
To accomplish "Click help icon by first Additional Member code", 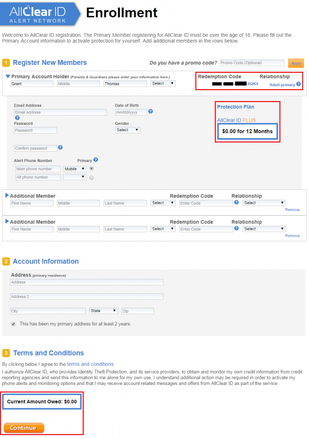I will coord(236,203).
